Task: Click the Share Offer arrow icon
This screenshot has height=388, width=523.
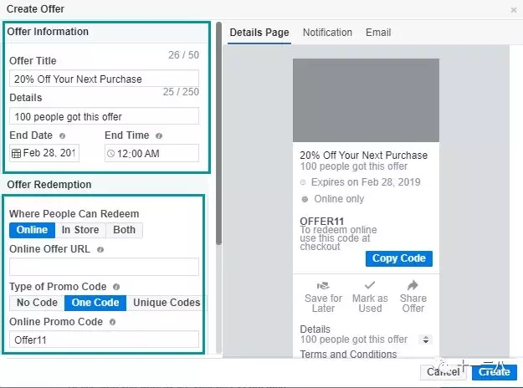Action: coord(413,285)
